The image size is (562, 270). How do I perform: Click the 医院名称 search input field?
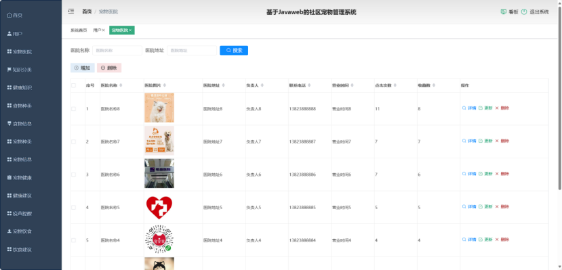pyautogui.click(x=117, y=51)
